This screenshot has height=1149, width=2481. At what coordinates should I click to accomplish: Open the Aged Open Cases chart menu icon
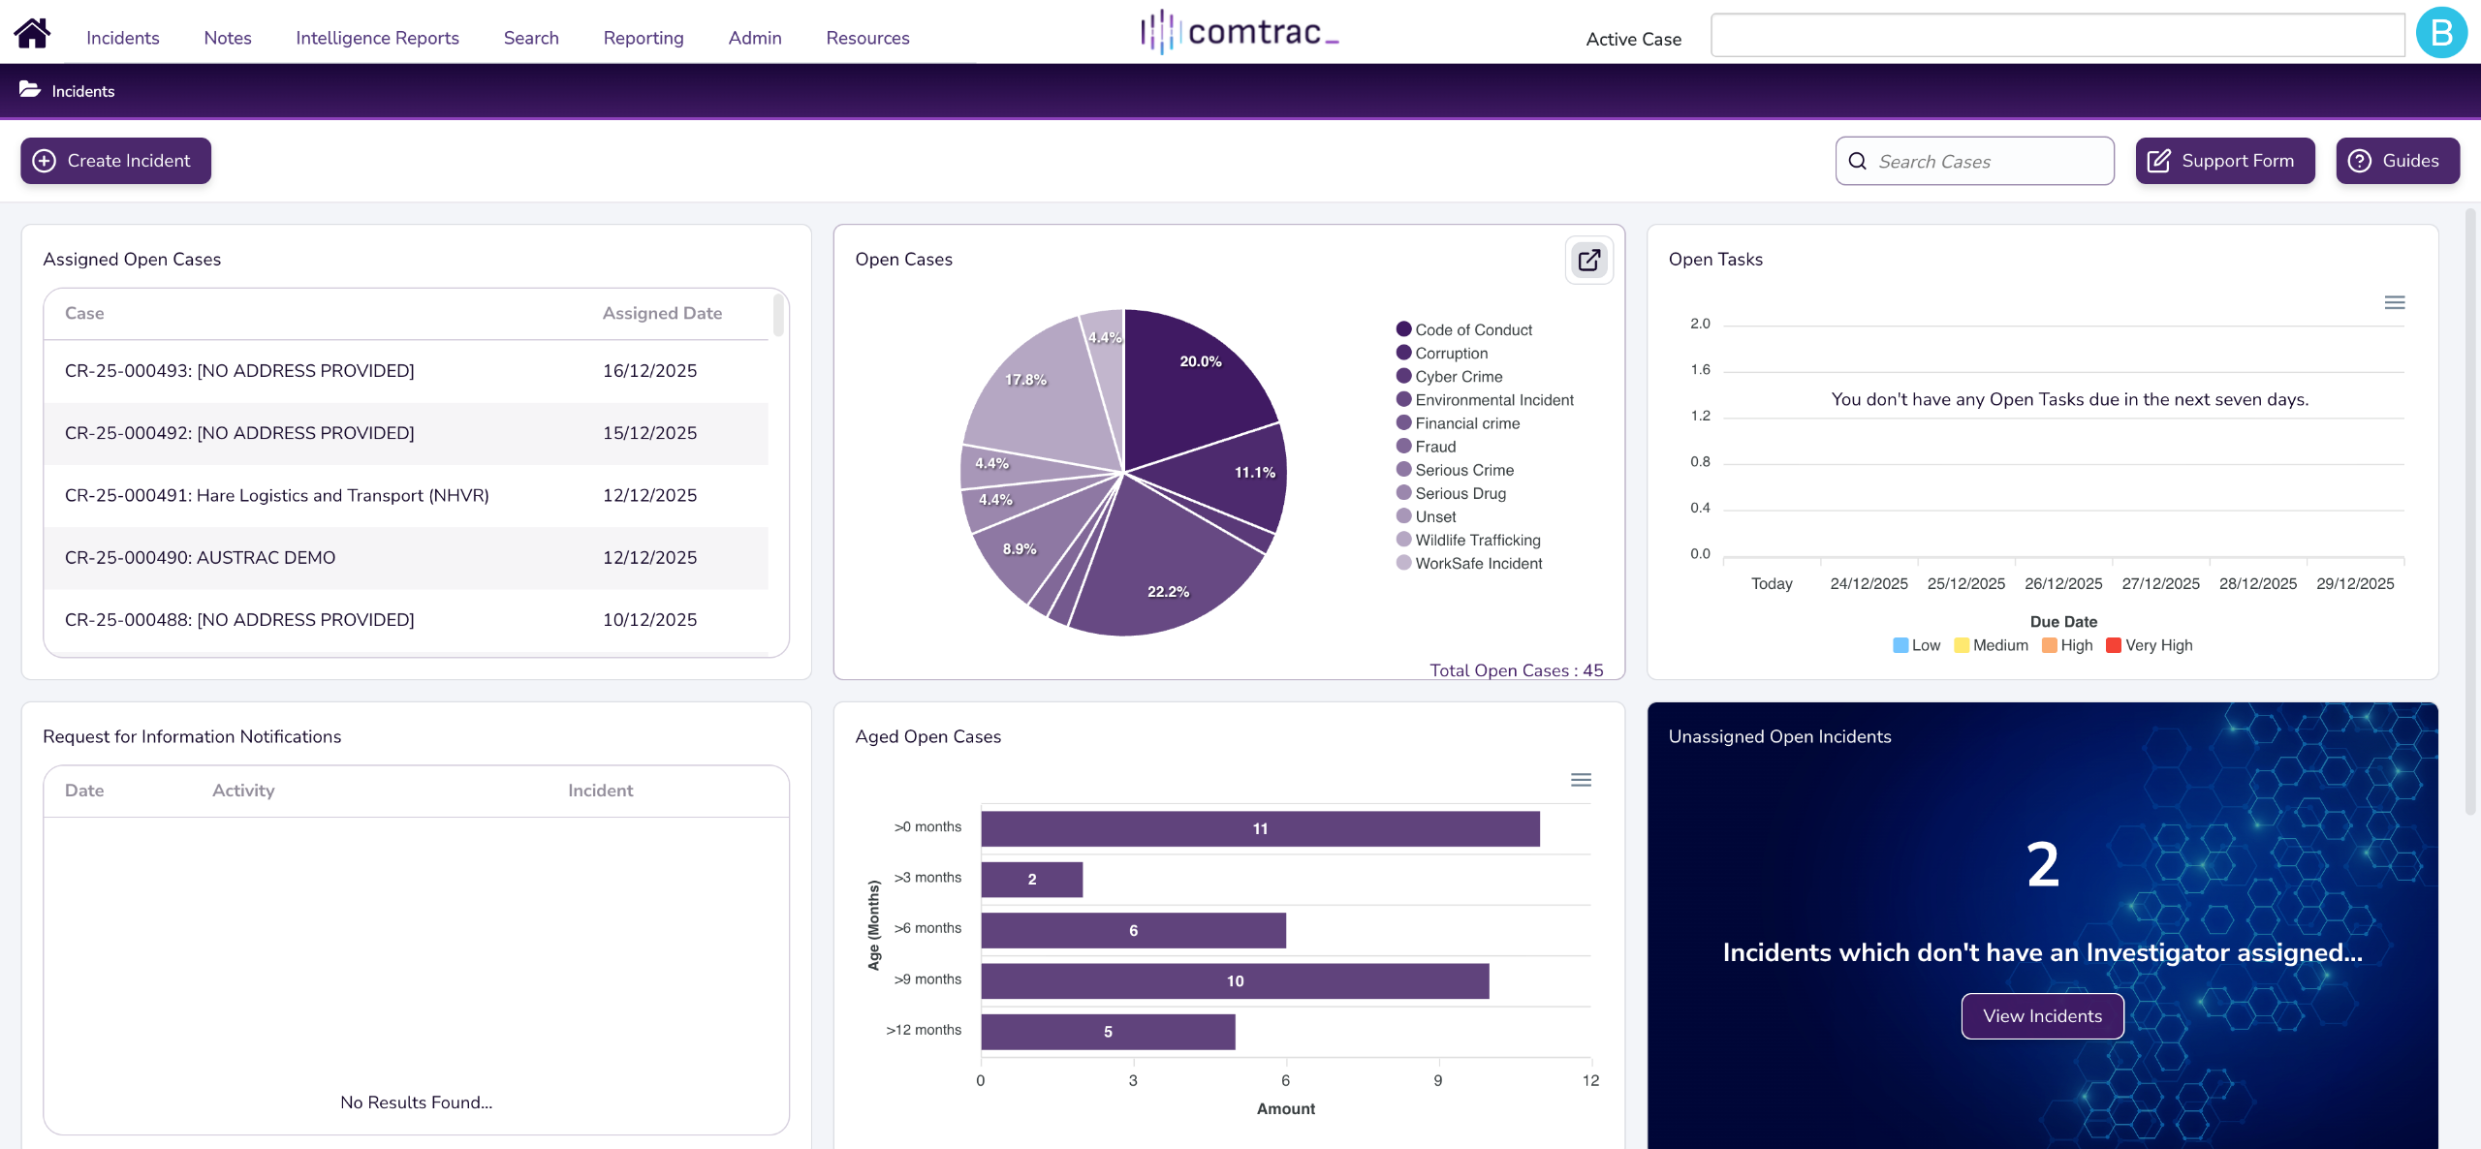tap(1581, 780)
